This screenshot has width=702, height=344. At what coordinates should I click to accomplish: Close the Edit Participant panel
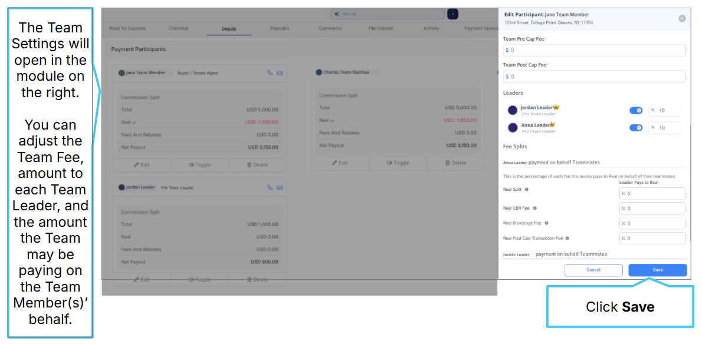[682, 18]
